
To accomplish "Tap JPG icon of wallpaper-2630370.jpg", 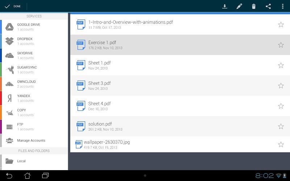I will [79, 144].
